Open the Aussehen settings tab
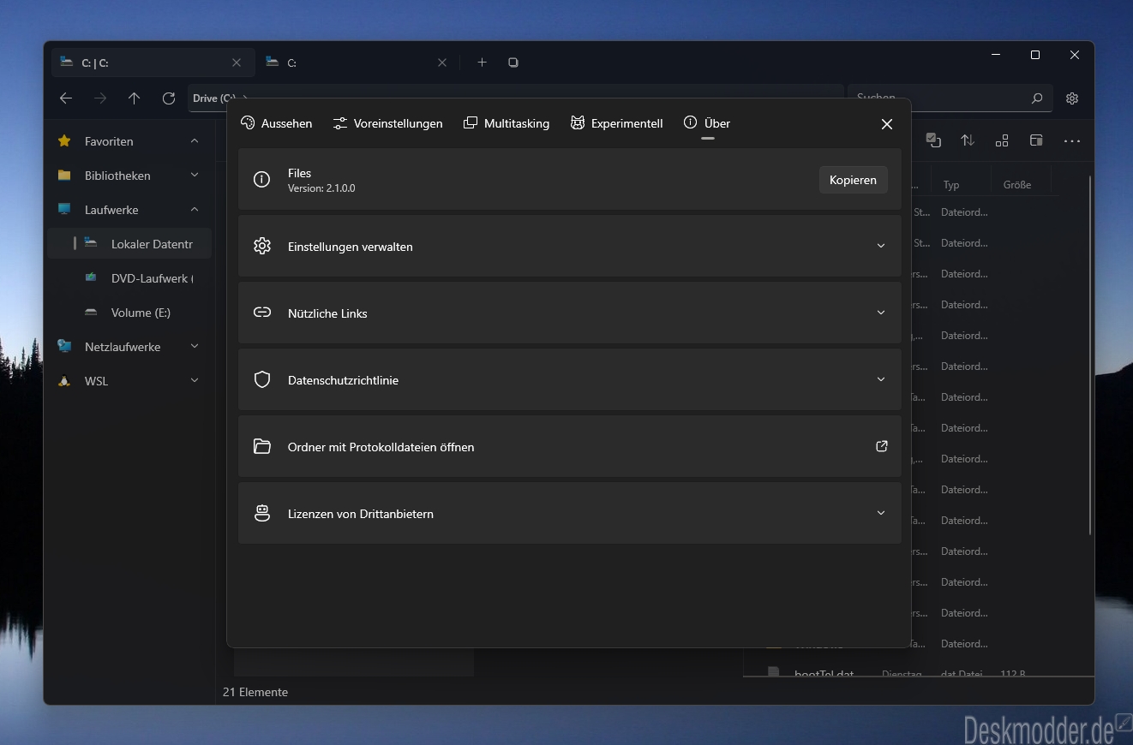 coord(276,123)
